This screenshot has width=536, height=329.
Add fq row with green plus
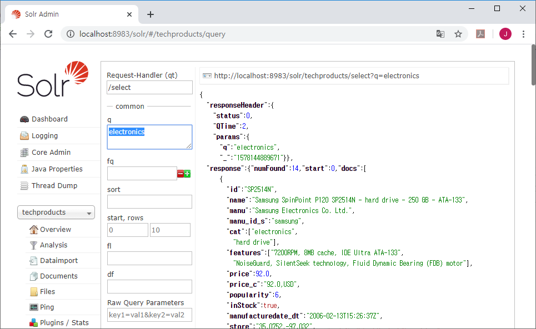[x=187, y=174]
